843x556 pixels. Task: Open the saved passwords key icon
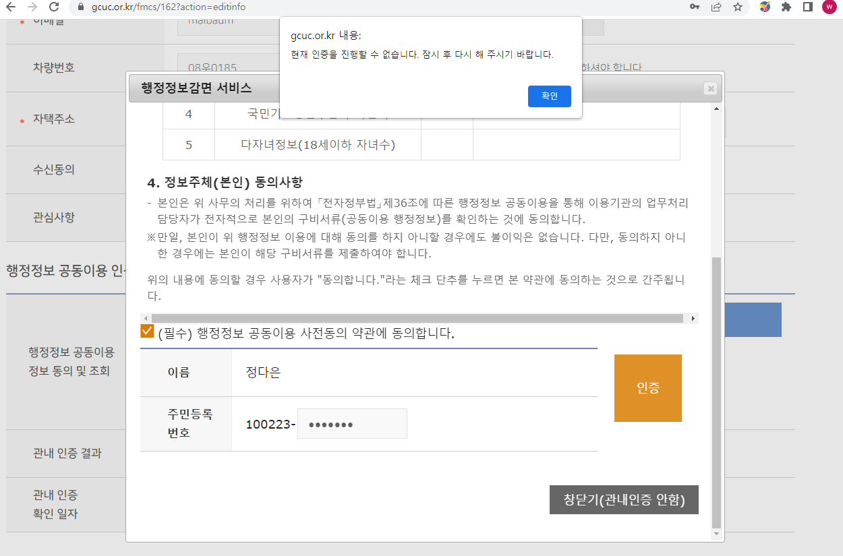[x=694, y=7]
